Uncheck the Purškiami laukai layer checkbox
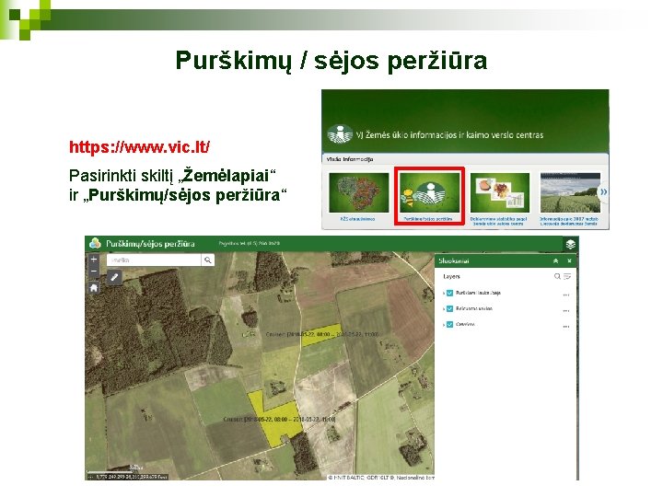This screenshot has width=663, height=497. (450, 293)
